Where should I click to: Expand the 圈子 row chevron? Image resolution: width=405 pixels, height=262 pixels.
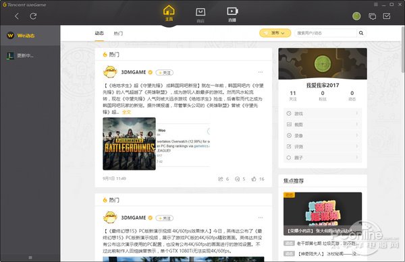click(x=357, y=158)
